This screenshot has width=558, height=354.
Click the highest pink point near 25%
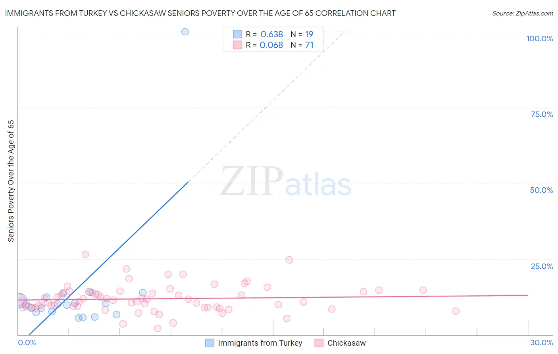point(85,254)
